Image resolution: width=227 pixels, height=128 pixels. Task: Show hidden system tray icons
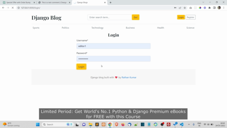coord(189,124)
